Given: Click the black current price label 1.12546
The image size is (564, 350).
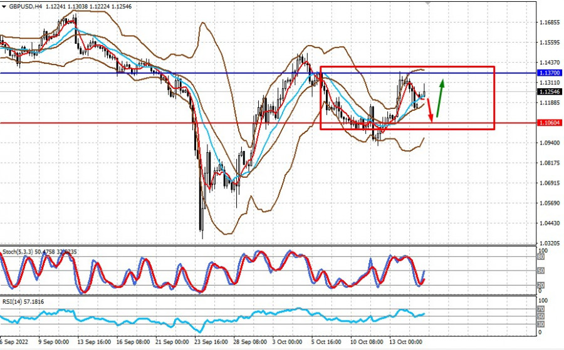Looking at the screenshot, I should coord(550,92).
